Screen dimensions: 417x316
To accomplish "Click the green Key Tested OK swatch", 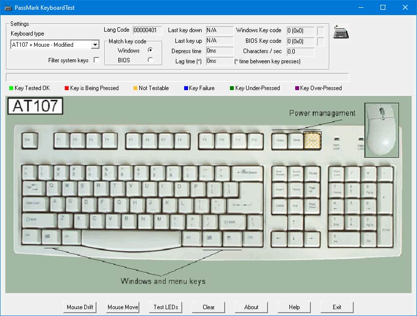I will coord(11,88).
